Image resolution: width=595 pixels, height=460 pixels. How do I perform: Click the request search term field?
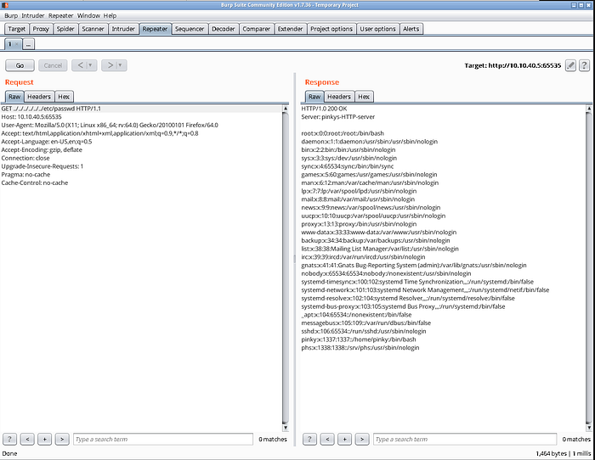(161, 439)
